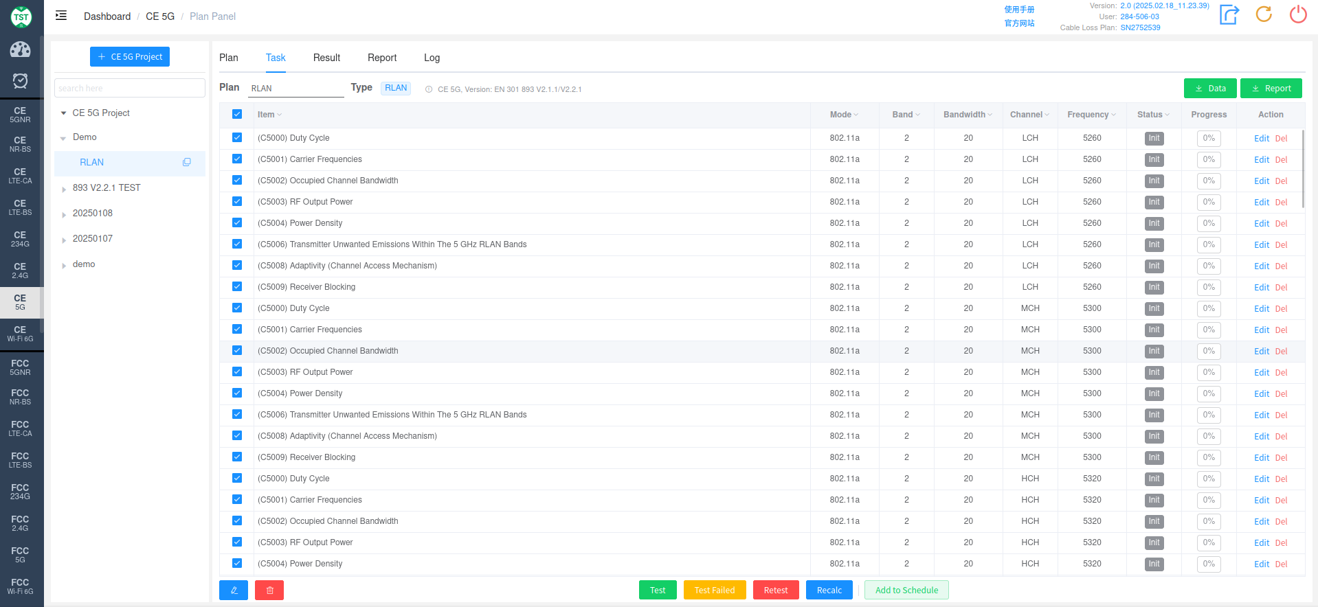This screenshot has width=1318, height=607.
Task: Open FCC LTE-CA module in sidebar
Action: tap(21, 428)
